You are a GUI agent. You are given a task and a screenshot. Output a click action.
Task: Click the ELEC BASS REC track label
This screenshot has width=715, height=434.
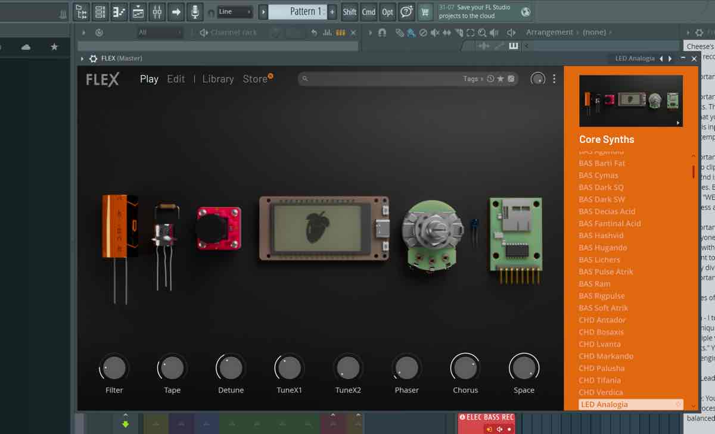tap(490, 417)
